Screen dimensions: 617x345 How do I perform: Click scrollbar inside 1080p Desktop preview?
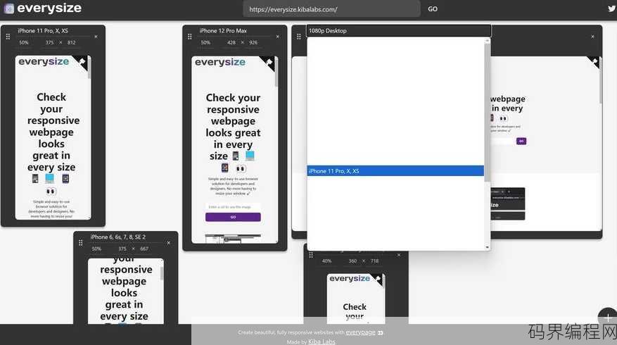[x=601, y=82]
